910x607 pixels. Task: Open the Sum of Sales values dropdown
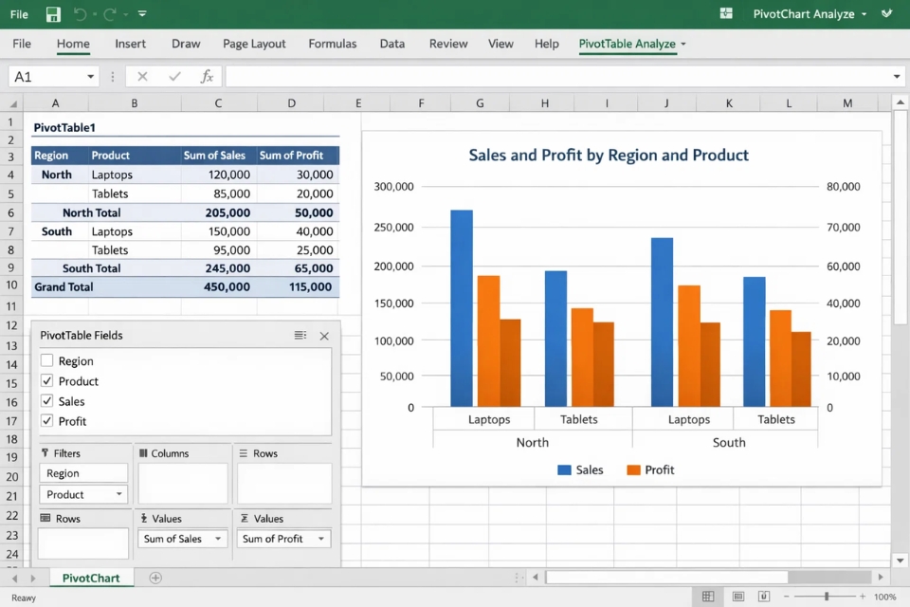218,539
